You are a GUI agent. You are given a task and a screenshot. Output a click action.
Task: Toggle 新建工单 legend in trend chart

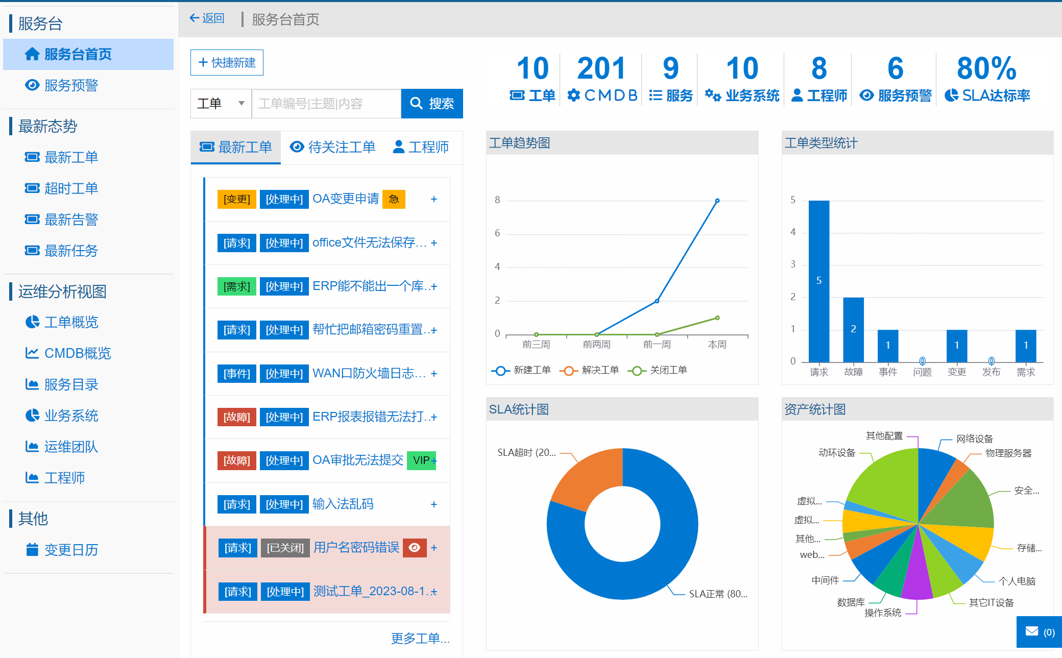tap(521, 370)
